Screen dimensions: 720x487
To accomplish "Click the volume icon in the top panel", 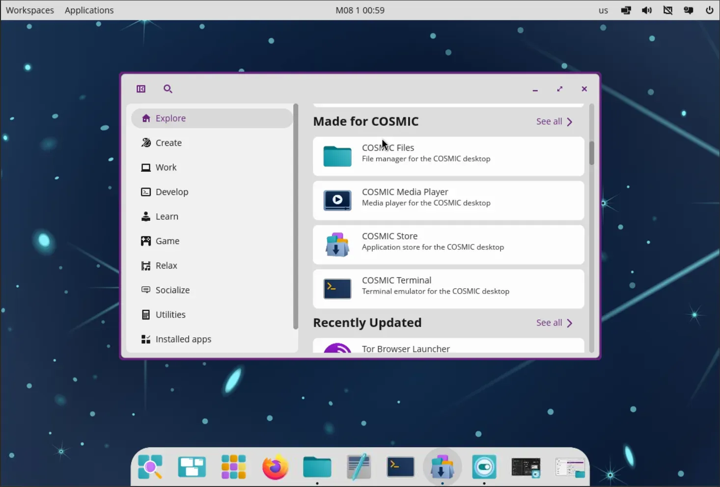I will pyautogui.click(x=647, y=10).
